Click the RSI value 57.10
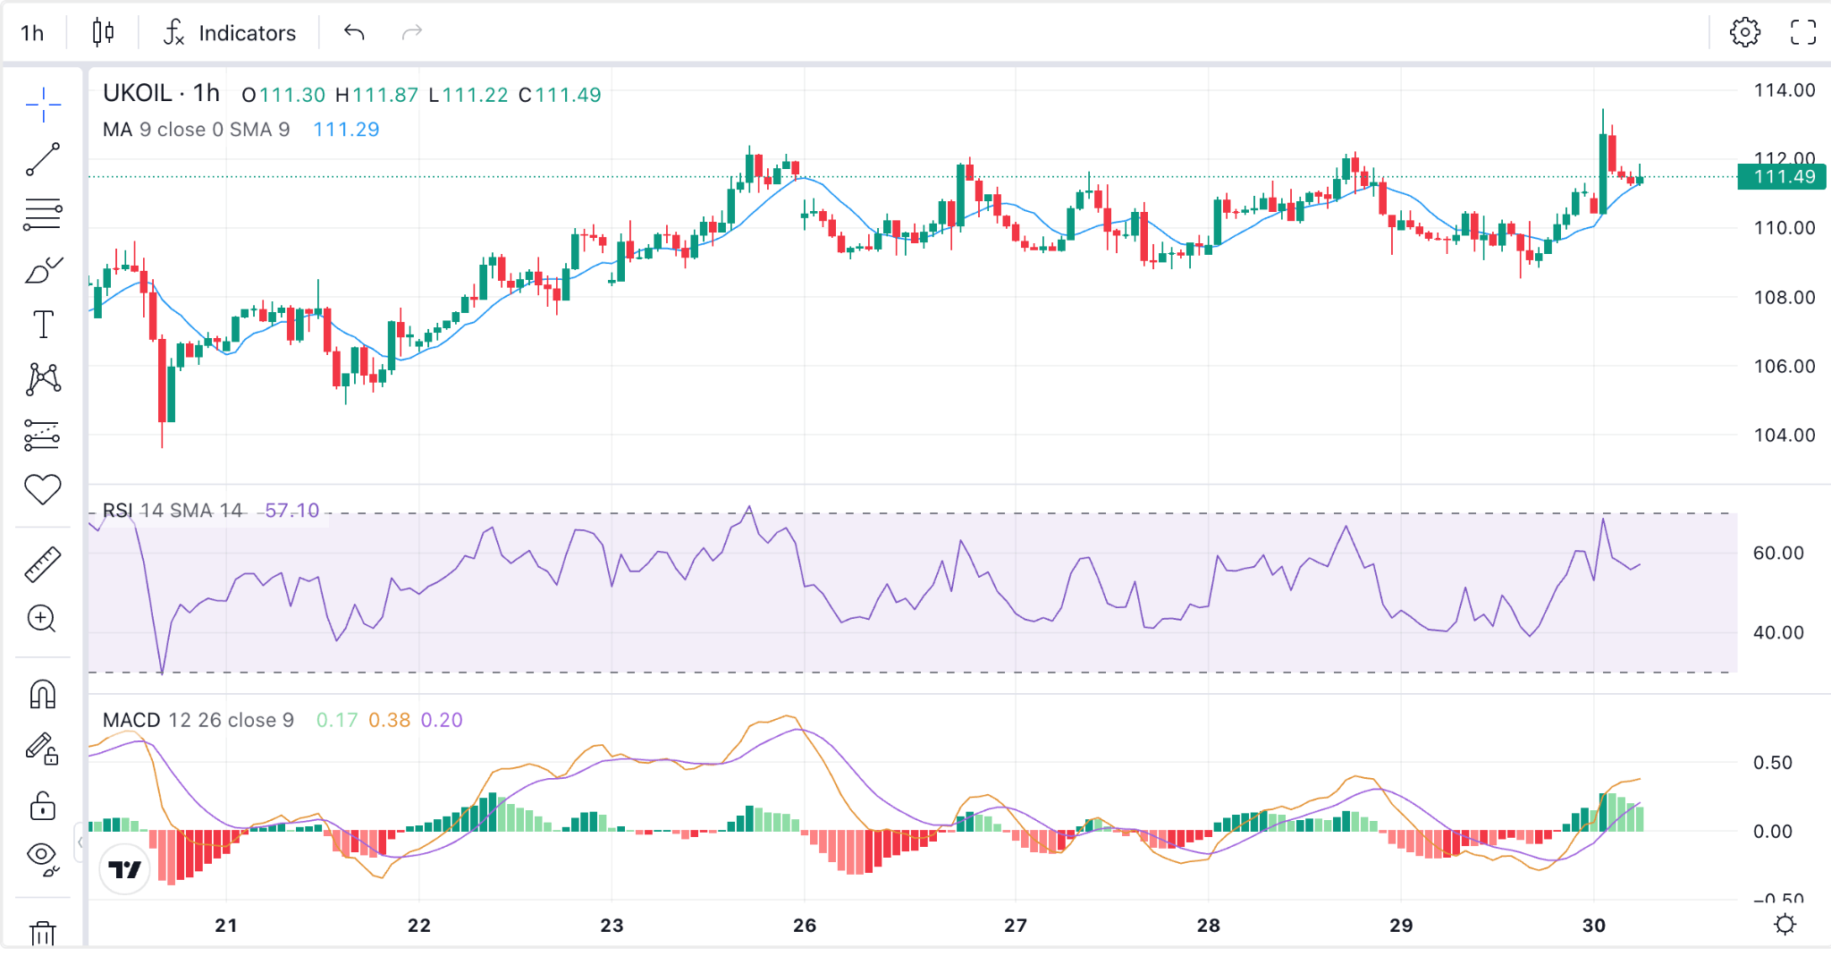Image resolution: width=1831 pixels, height=956 pixels. [292, 511]
